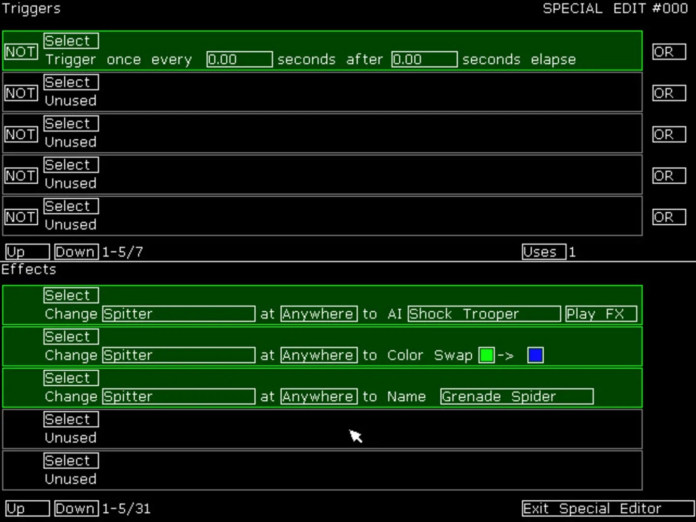Image resolution: width=696 pixels, height=522 pixels.
Task: Choose effect type via Select on Color Swap row
Action: pos(71,337)
